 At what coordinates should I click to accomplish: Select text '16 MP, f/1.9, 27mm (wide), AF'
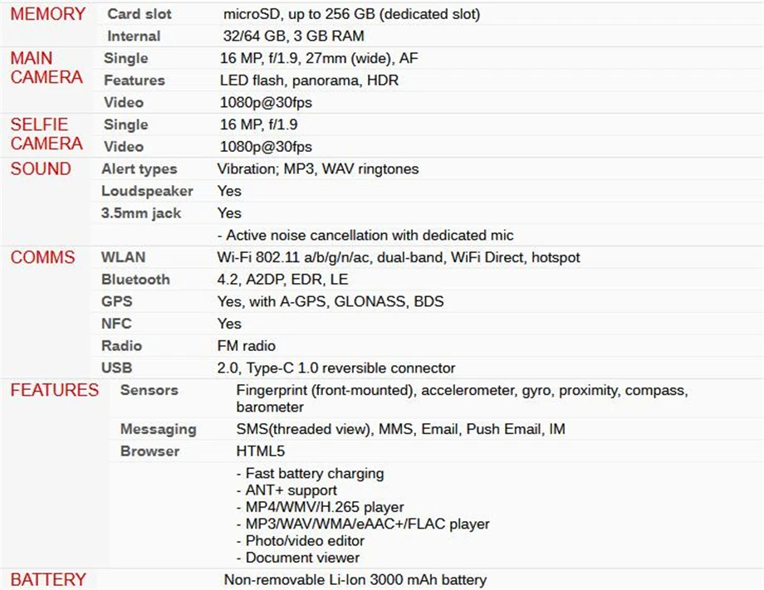click(x=319, y=58)
